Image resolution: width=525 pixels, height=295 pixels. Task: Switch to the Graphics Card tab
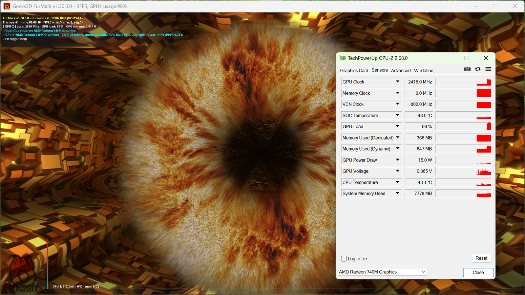[354, 71]
